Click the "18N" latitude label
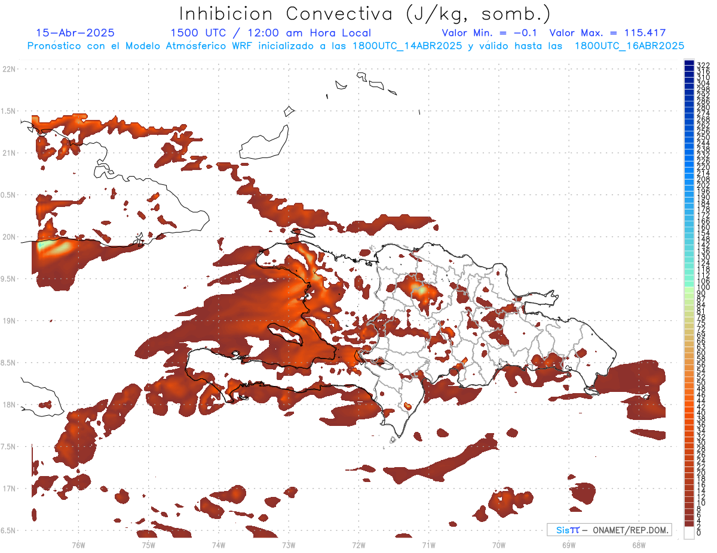Viewport: 717px width, 553px height. point(9,404)
